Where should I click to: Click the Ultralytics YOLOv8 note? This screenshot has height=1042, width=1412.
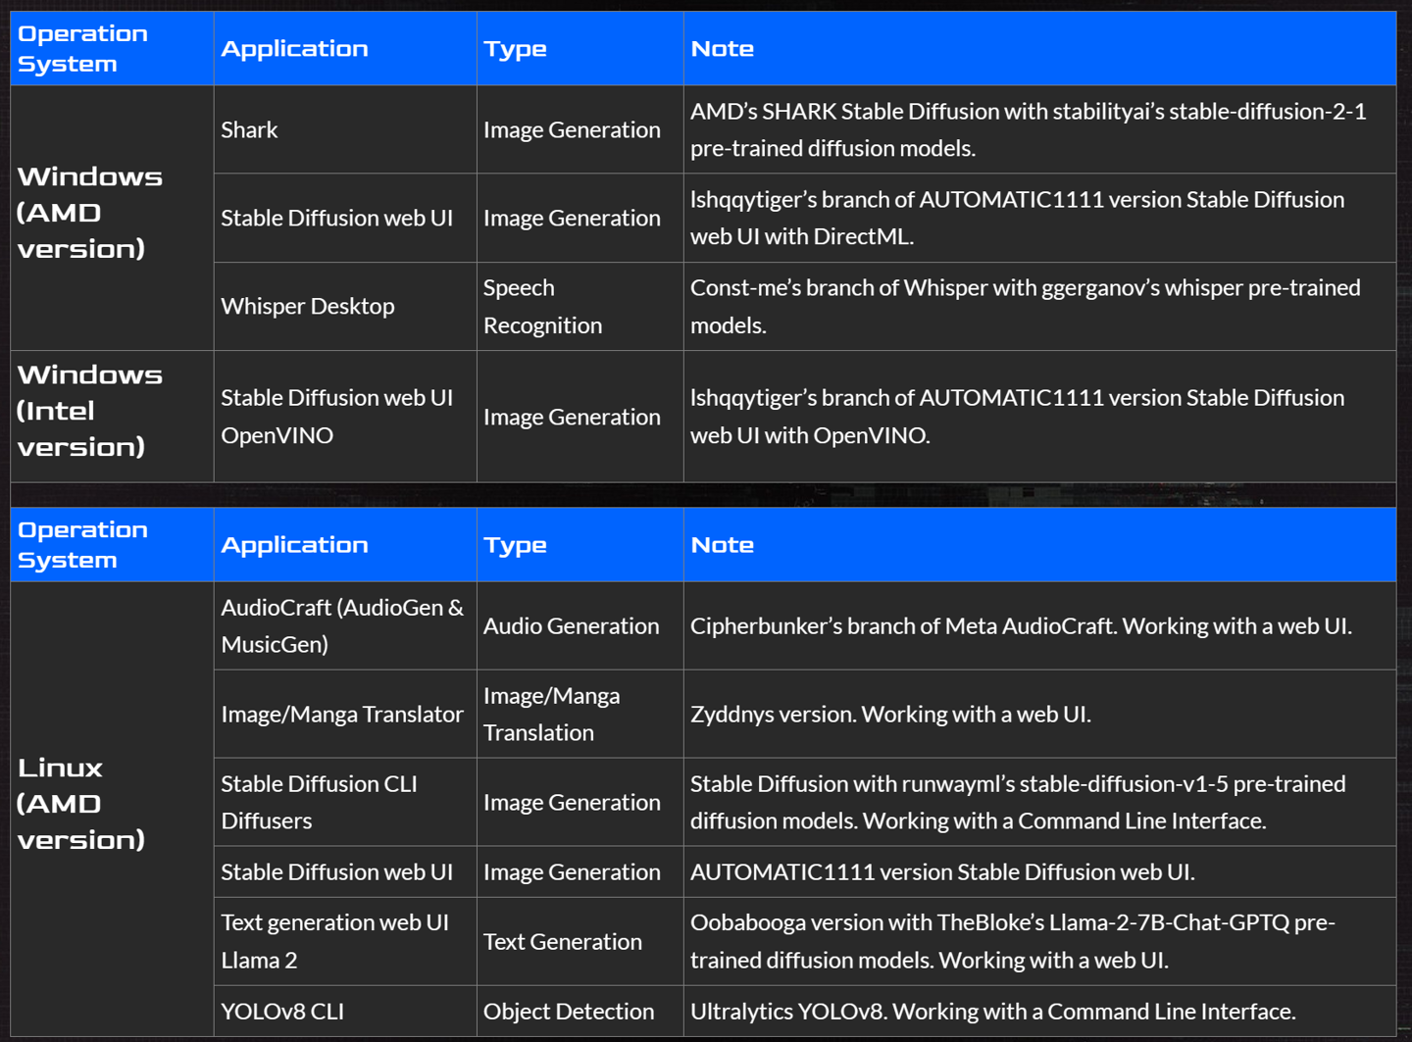click(1039, 1011)
